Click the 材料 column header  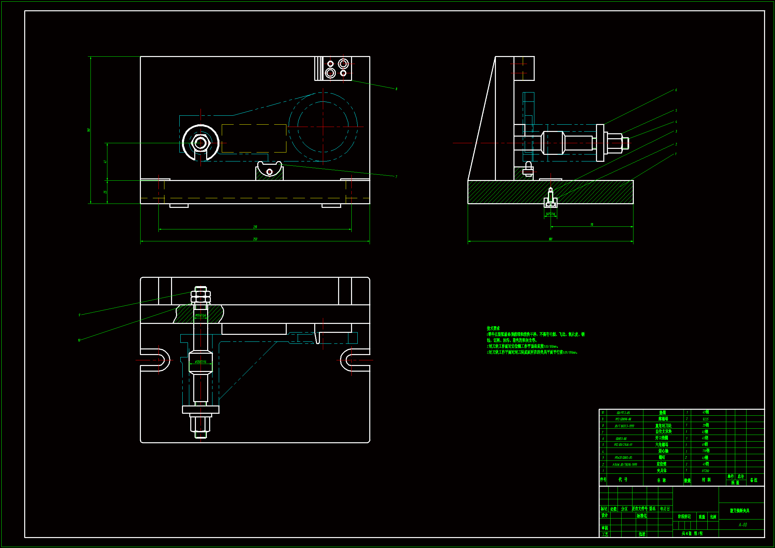[x=706, y=480]
